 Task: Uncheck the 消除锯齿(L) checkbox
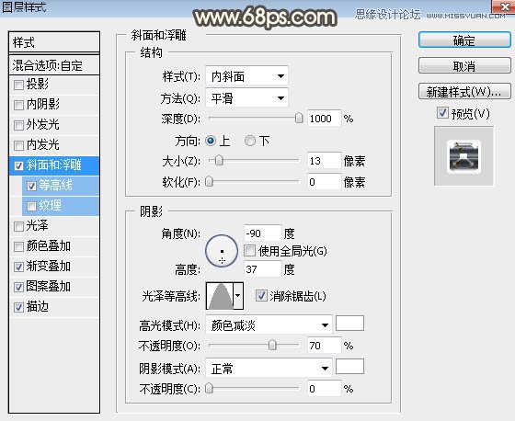tap(261, 296)
